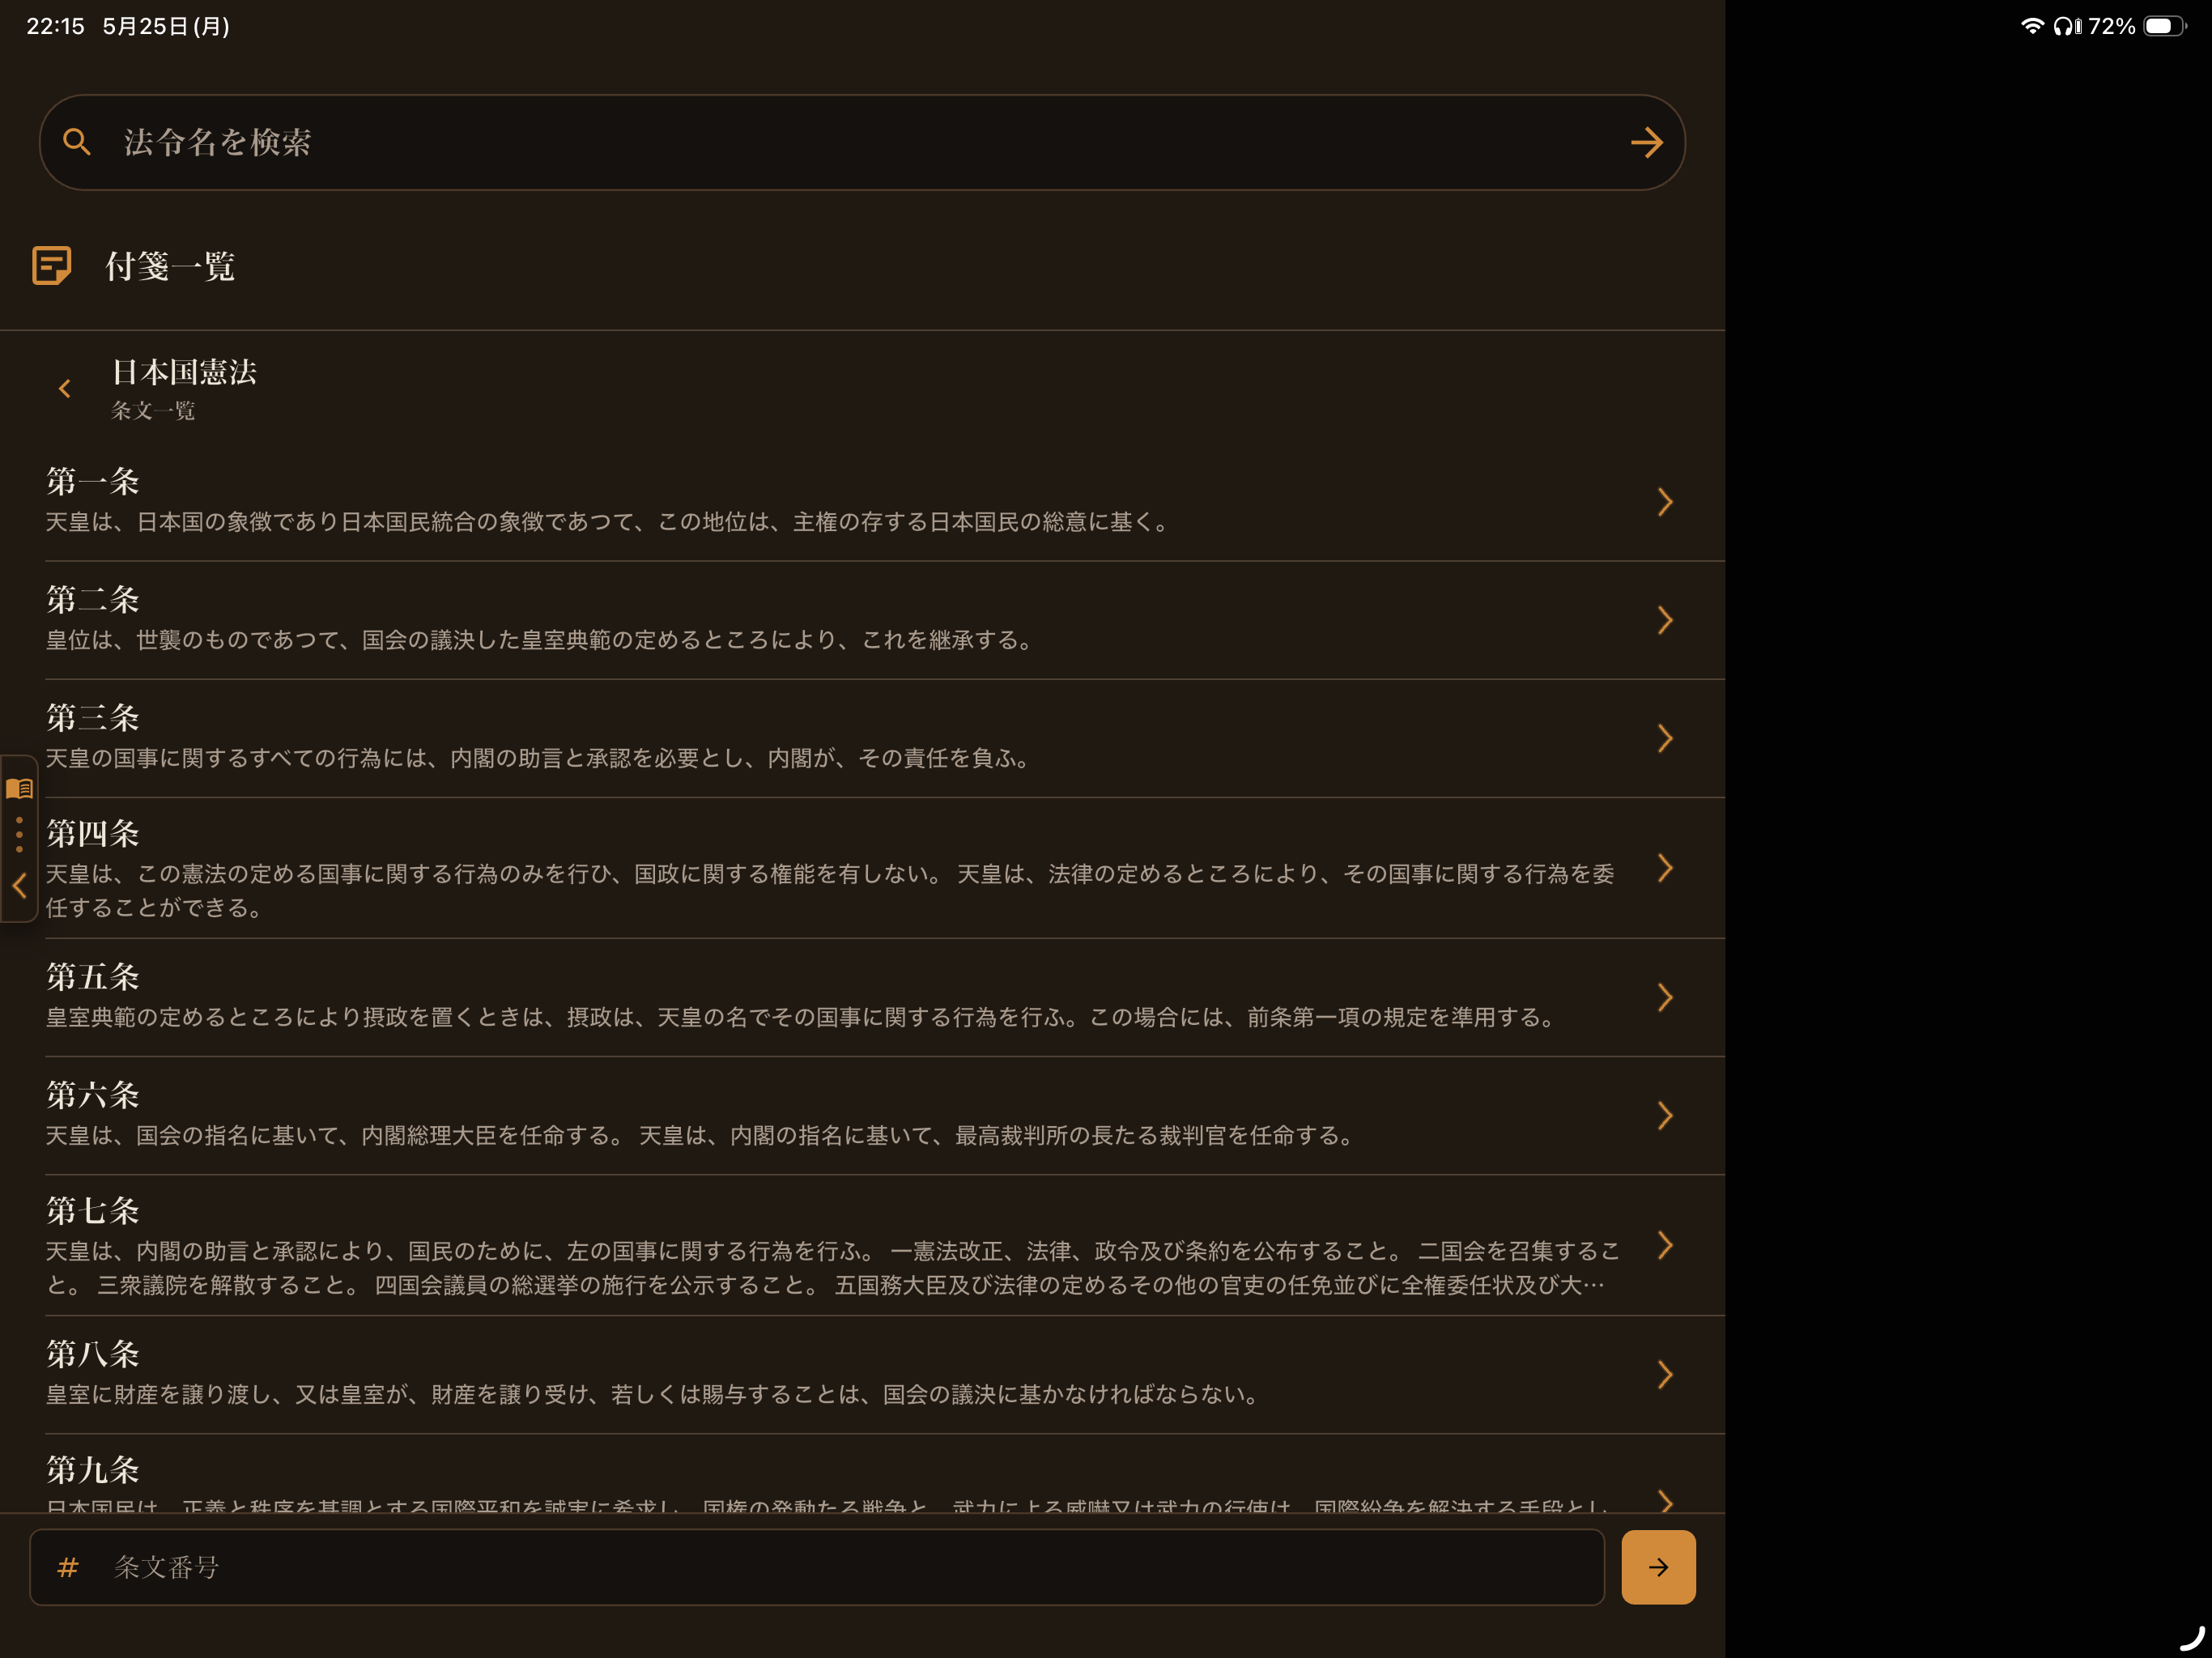Open 第三条 article row
Viewport: 2212px width, 1658px height.
[862, 738]
